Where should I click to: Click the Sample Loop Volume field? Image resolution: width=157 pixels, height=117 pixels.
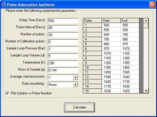pos(63,56)
